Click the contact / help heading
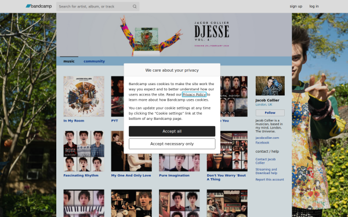348x217 pixels. click(x=267, y=152)
